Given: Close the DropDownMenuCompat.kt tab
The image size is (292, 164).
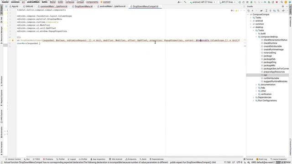Looking at the screenshot, I should (160, 6).
